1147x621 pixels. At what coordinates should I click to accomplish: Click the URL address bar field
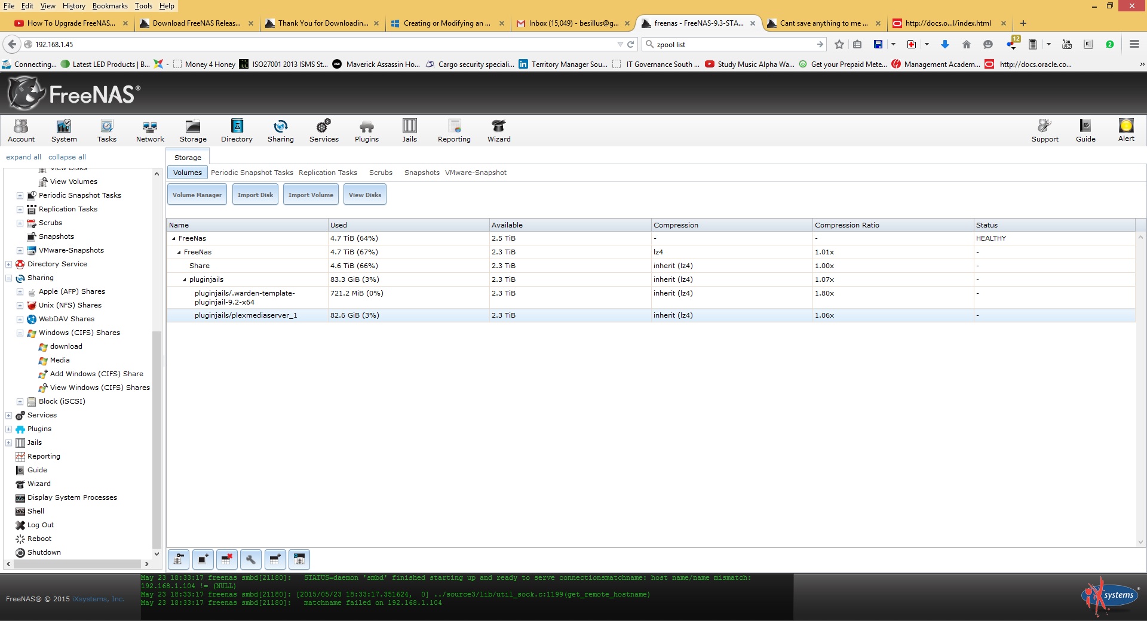tap(323, 44)
